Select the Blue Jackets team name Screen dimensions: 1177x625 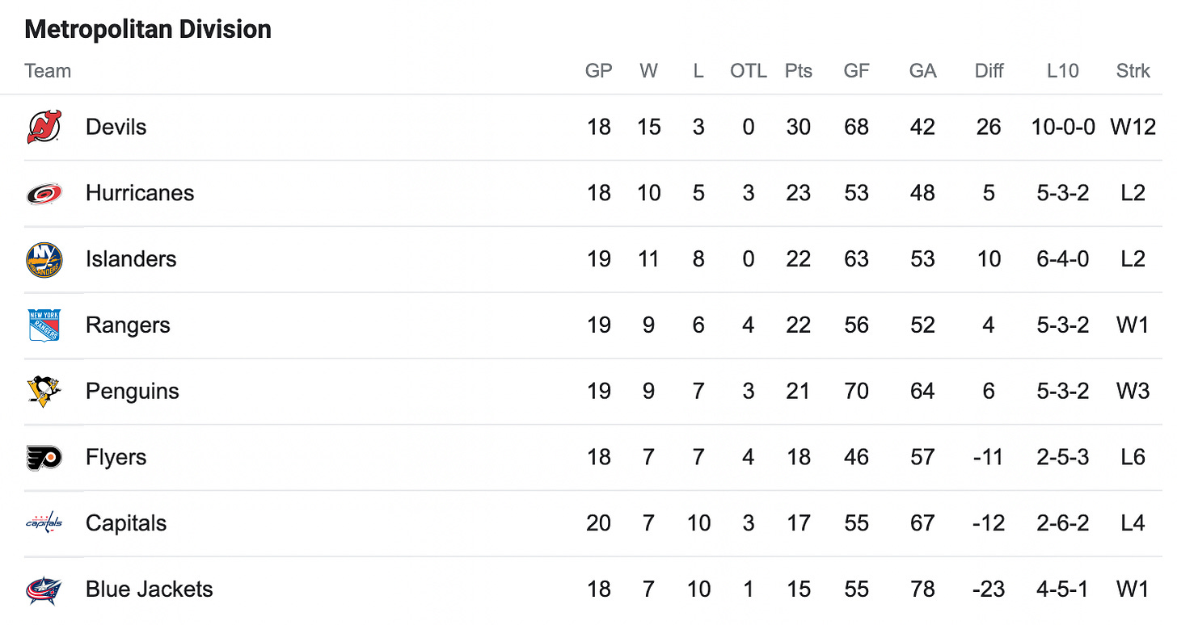pyautogui.click(x=150, y=589)
